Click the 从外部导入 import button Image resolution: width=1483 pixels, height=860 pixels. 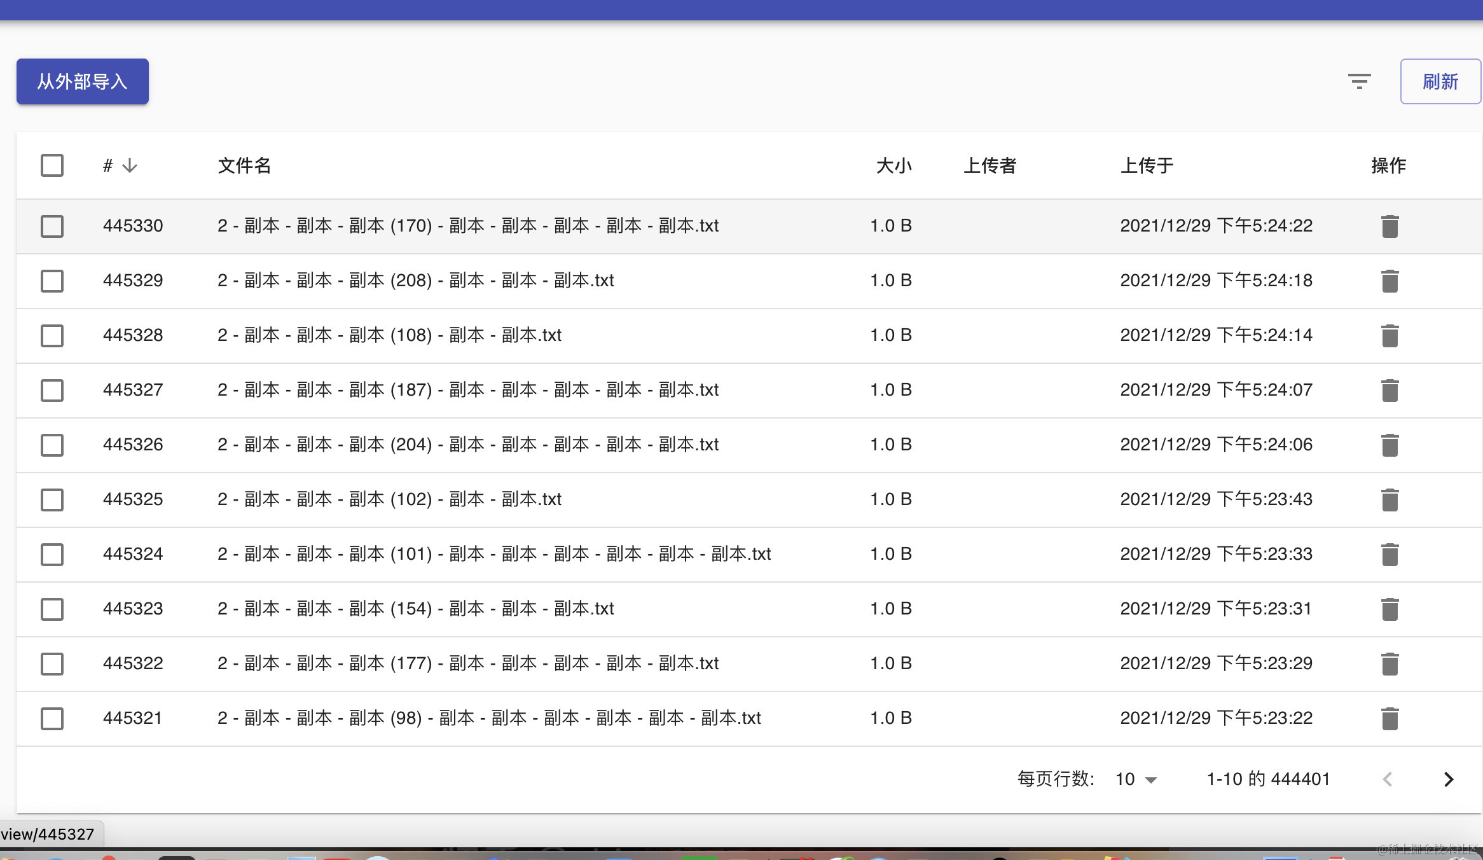coord(83,81)
